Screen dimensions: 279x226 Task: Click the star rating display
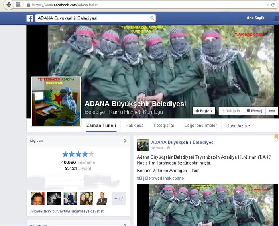click(x=78, y=154)
